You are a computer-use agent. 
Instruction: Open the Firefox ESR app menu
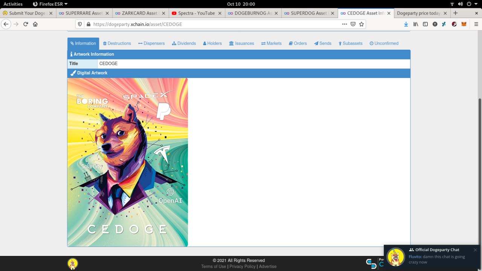tap(50, 4)
